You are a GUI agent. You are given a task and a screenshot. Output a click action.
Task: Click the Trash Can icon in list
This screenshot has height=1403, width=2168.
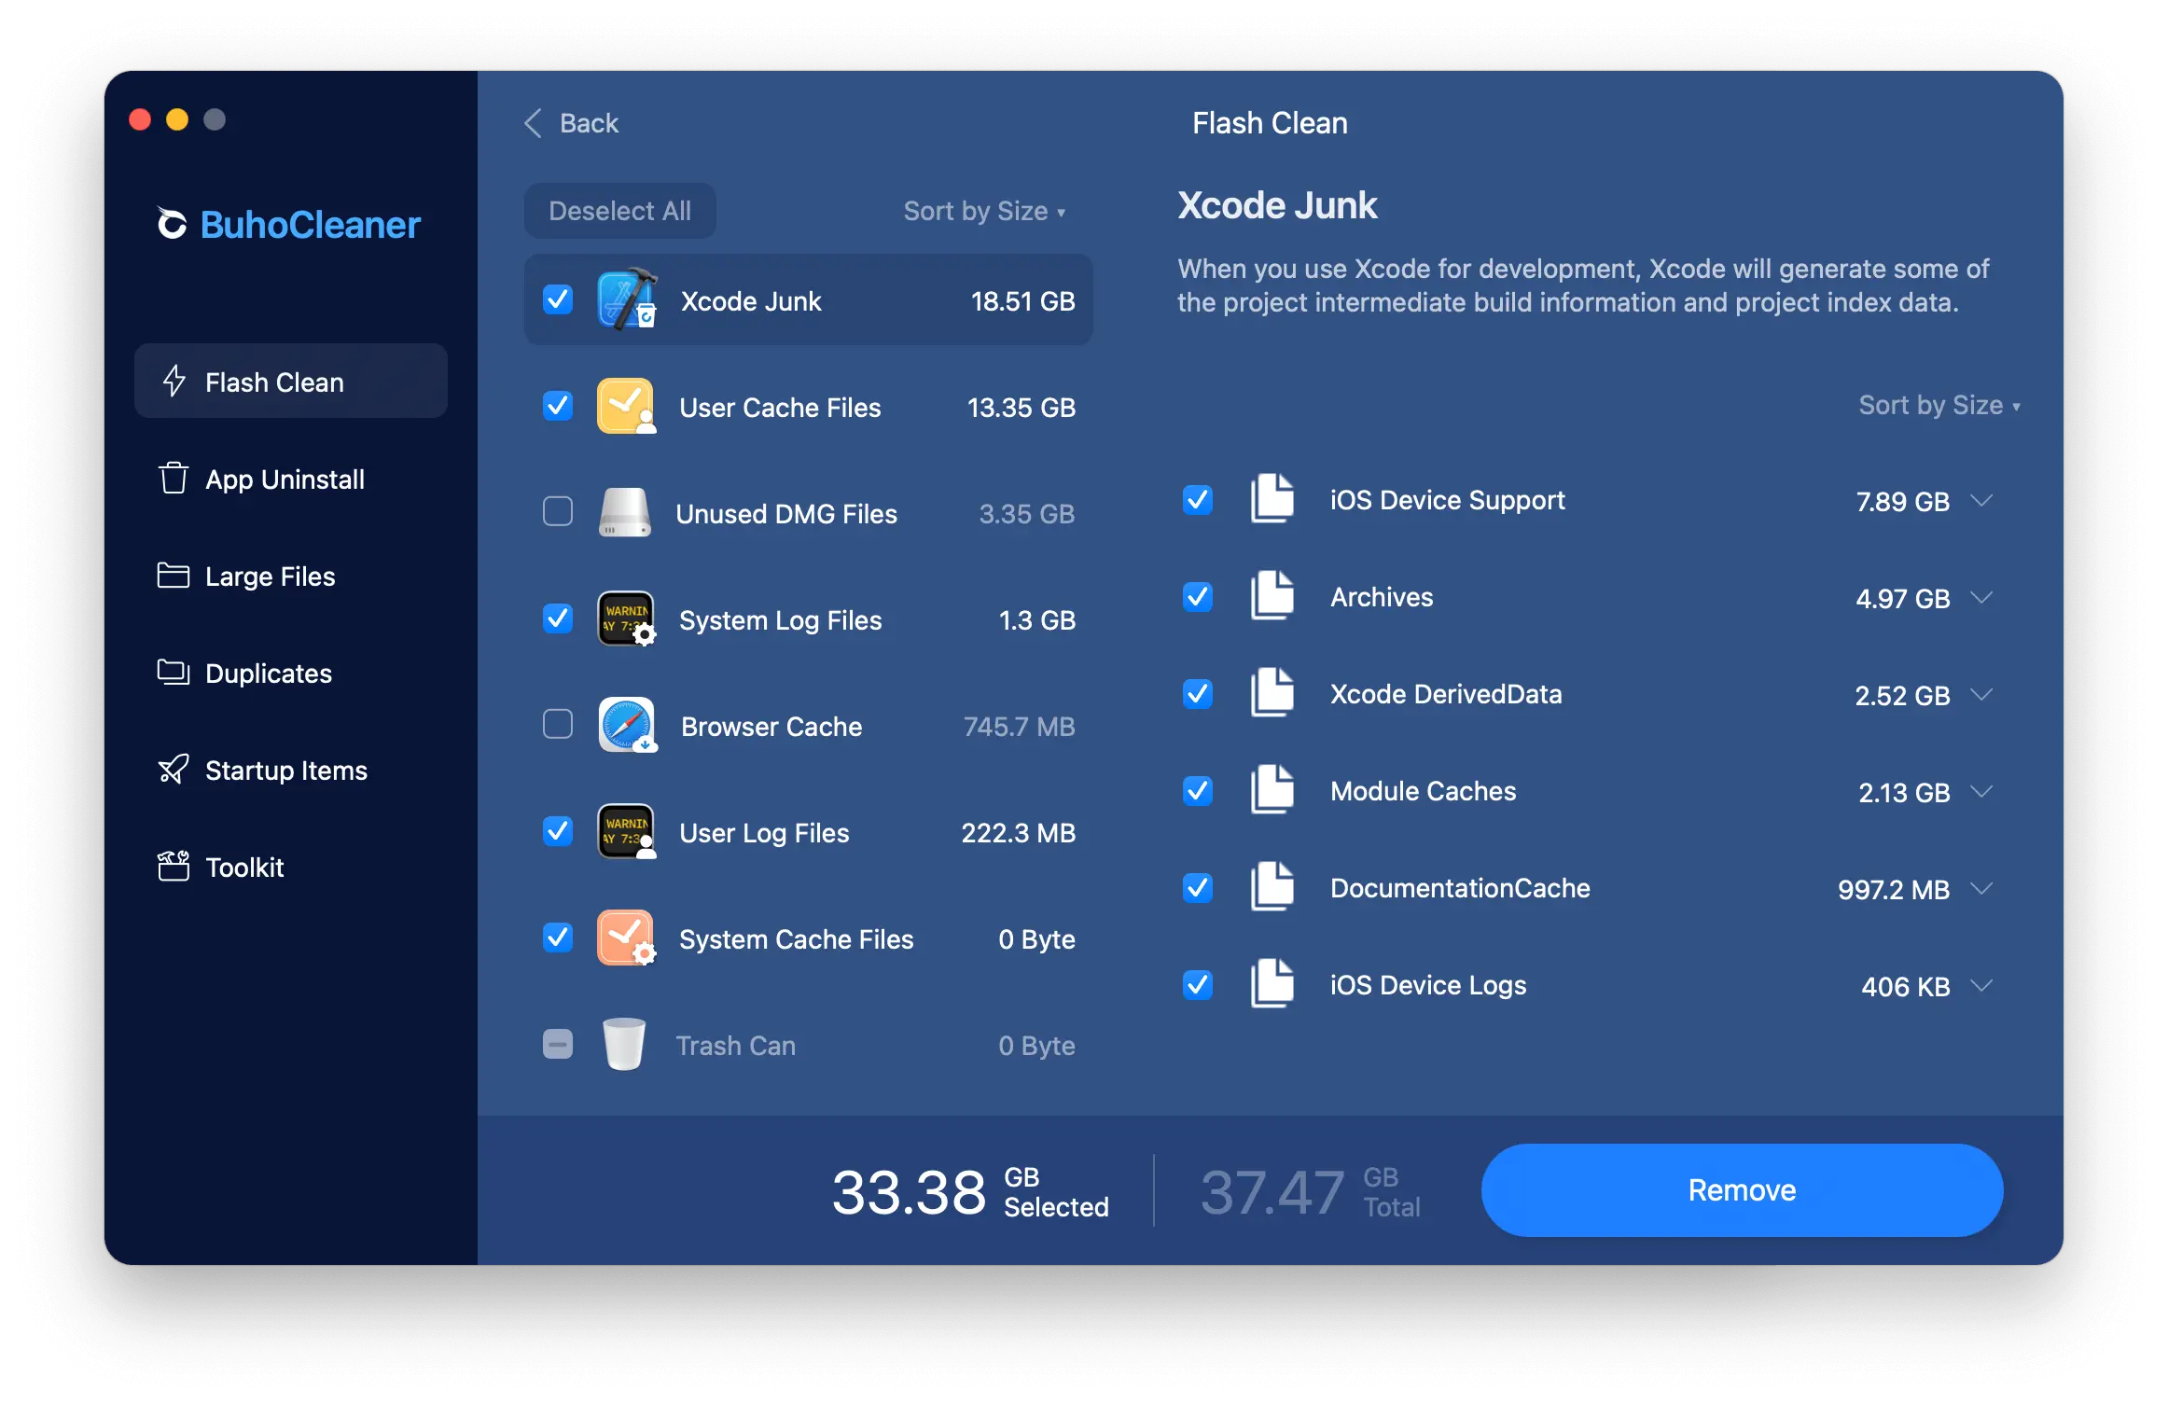(624, 1044)
